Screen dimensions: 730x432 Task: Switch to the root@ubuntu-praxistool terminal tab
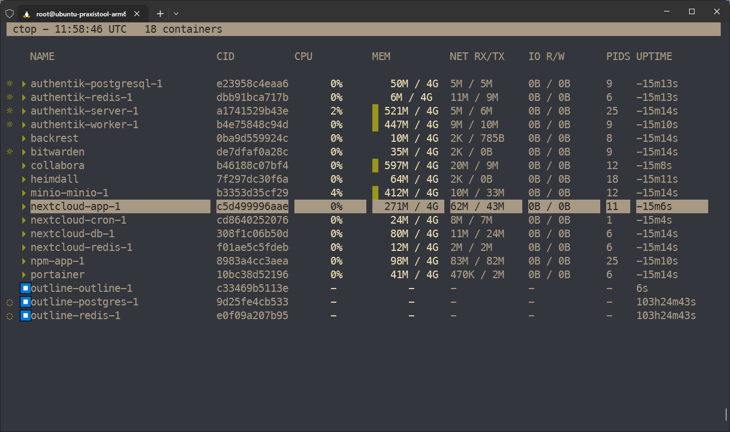click(x=81, y=14)
